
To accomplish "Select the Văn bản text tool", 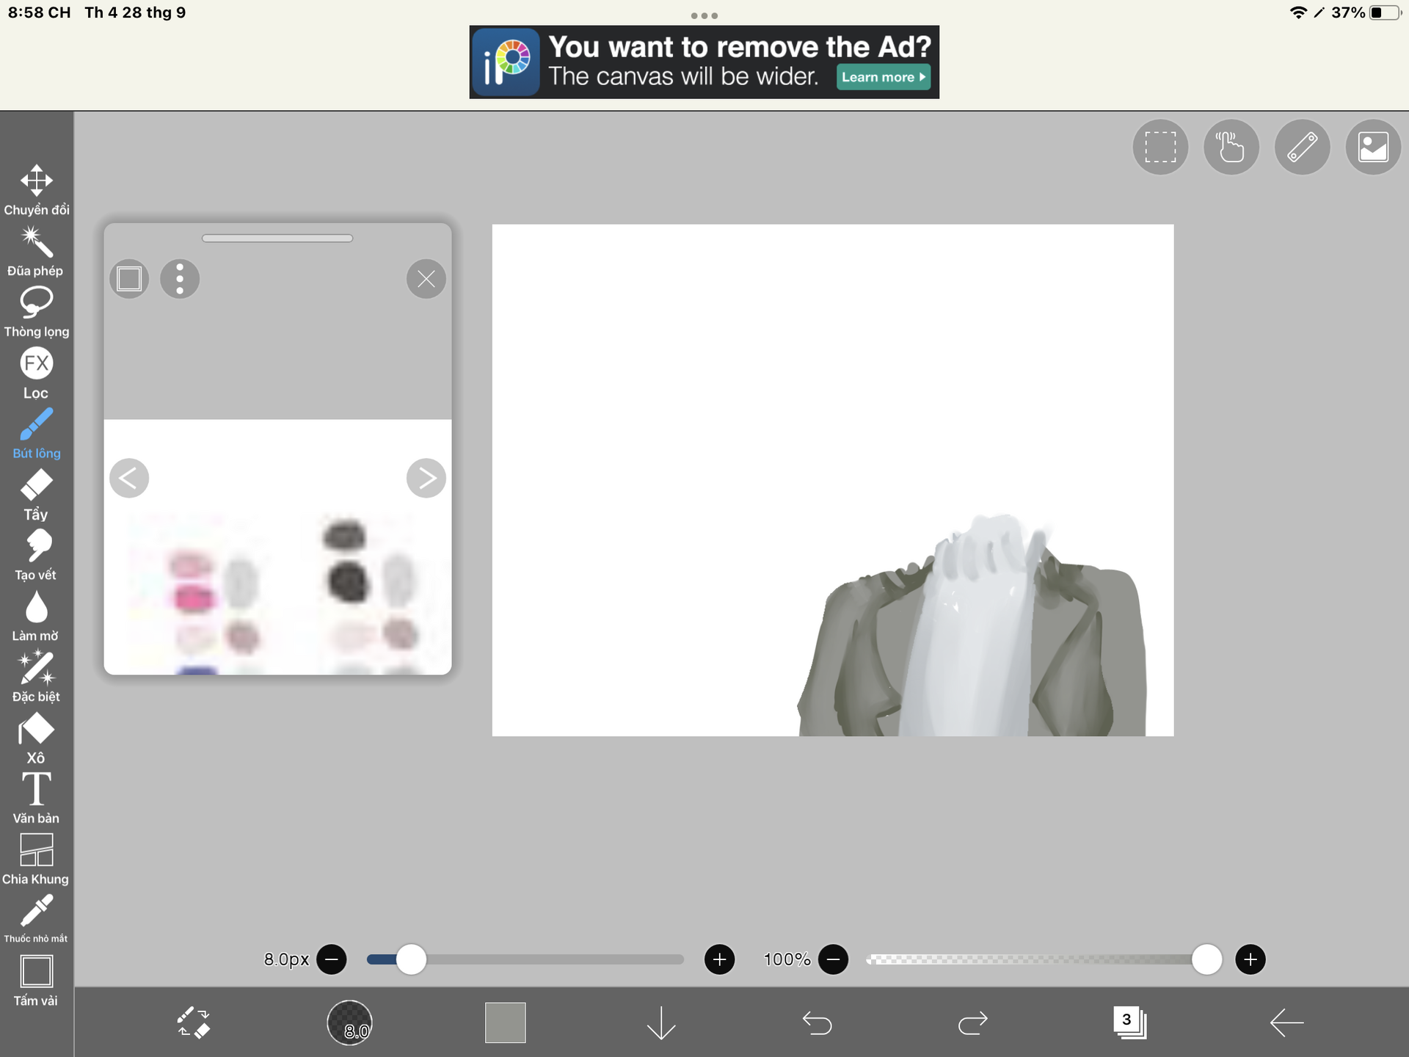I will 36,799.
